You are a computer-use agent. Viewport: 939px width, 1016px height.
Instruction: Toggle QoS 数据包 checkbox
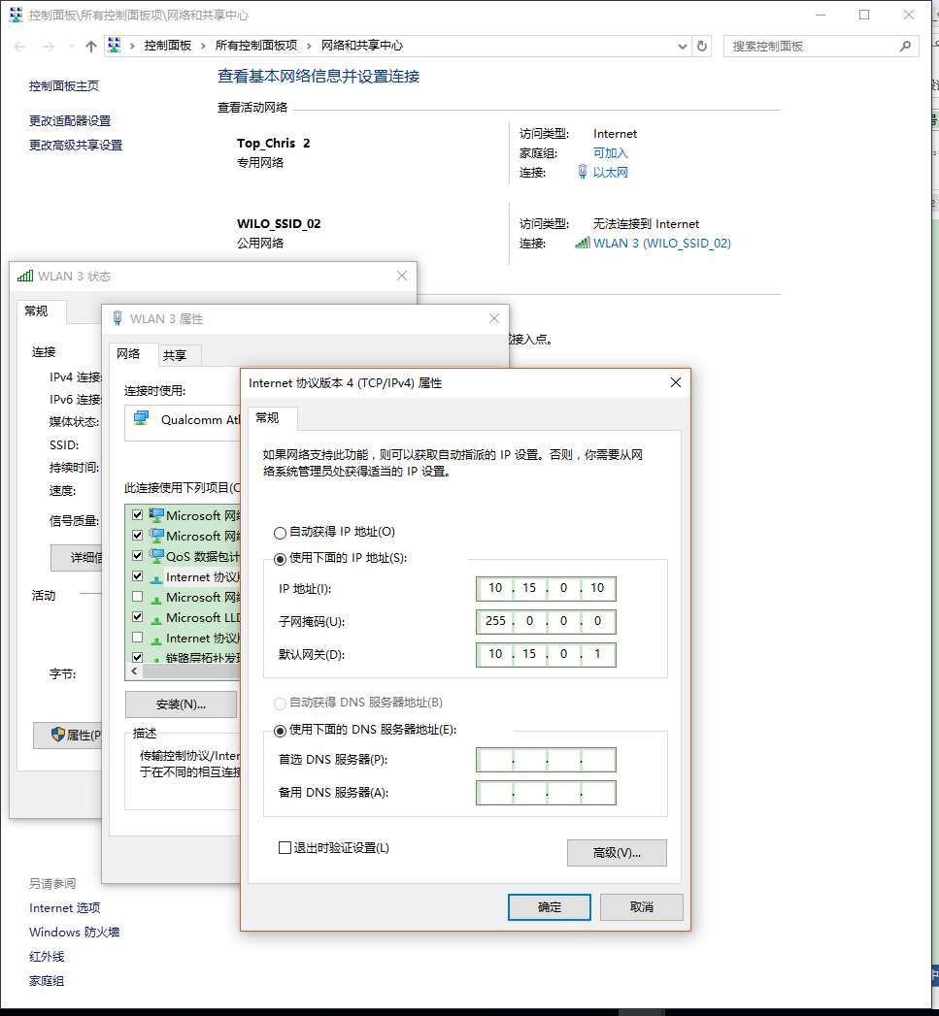(x=138, y=556)
